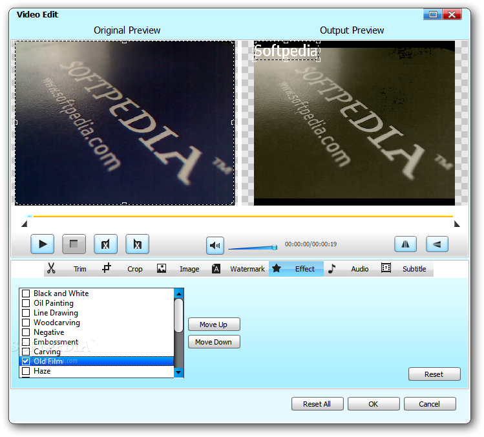
Task: Click the right trim end marker
Action: tap(457, 224)
